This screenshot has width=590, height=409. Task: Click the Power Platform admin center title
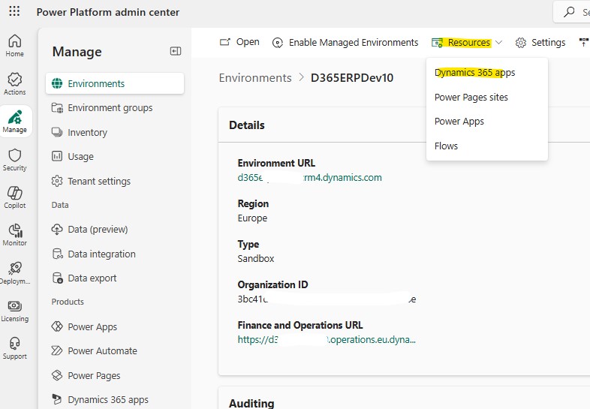pos(107,12)
